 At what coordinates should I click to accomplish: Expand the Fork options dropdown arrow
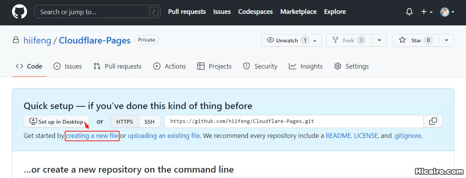coord(379,40)
